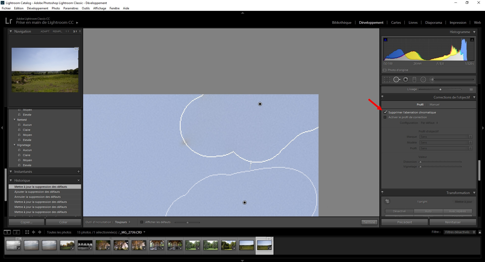Open the Filtres désactivés dropdown

coord(460,232)
